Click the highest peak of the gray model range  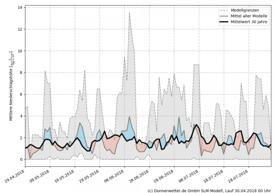(129, 12)
